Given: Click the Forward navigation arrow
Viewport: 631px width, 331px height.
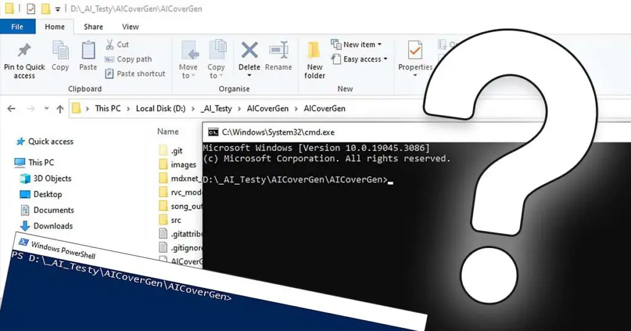Looking at the screenshot, I should (x=31, y=108).
